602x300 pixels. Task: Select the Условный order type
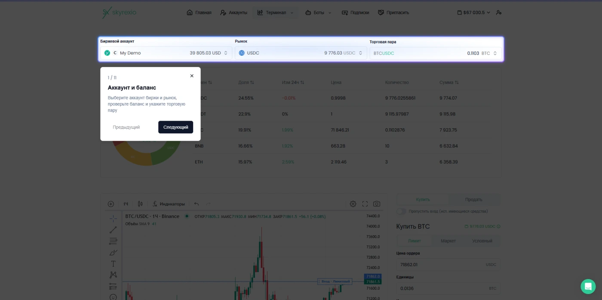482,241
